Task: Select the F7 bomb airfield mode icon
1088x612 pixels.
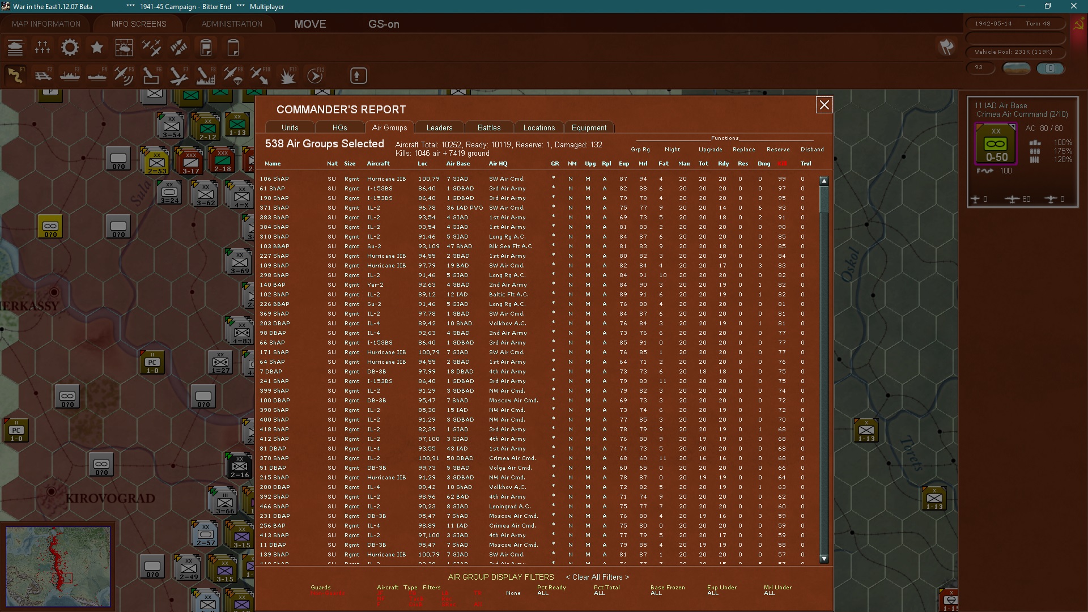Action: click(x=178, y=75)
